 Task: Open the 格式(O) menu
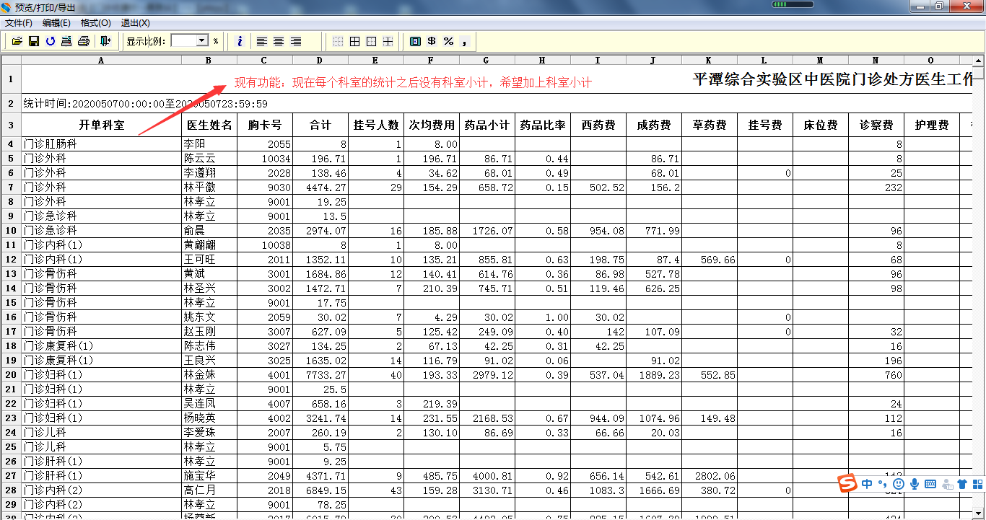pyautogui.click(x=96, y=23)
